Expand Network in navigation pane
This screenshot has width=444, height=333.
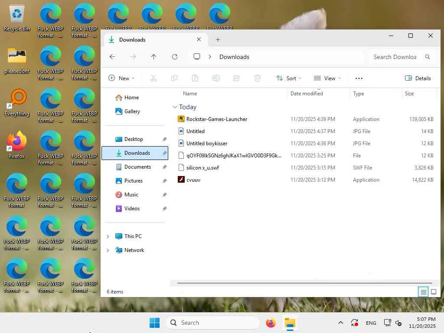coord(108,250)
